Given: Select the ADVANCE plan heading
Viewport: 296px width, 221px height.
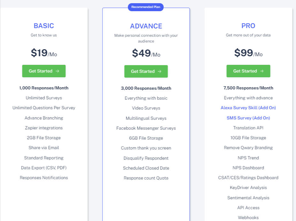Looking at the screenshot, I should click(146, 26).
